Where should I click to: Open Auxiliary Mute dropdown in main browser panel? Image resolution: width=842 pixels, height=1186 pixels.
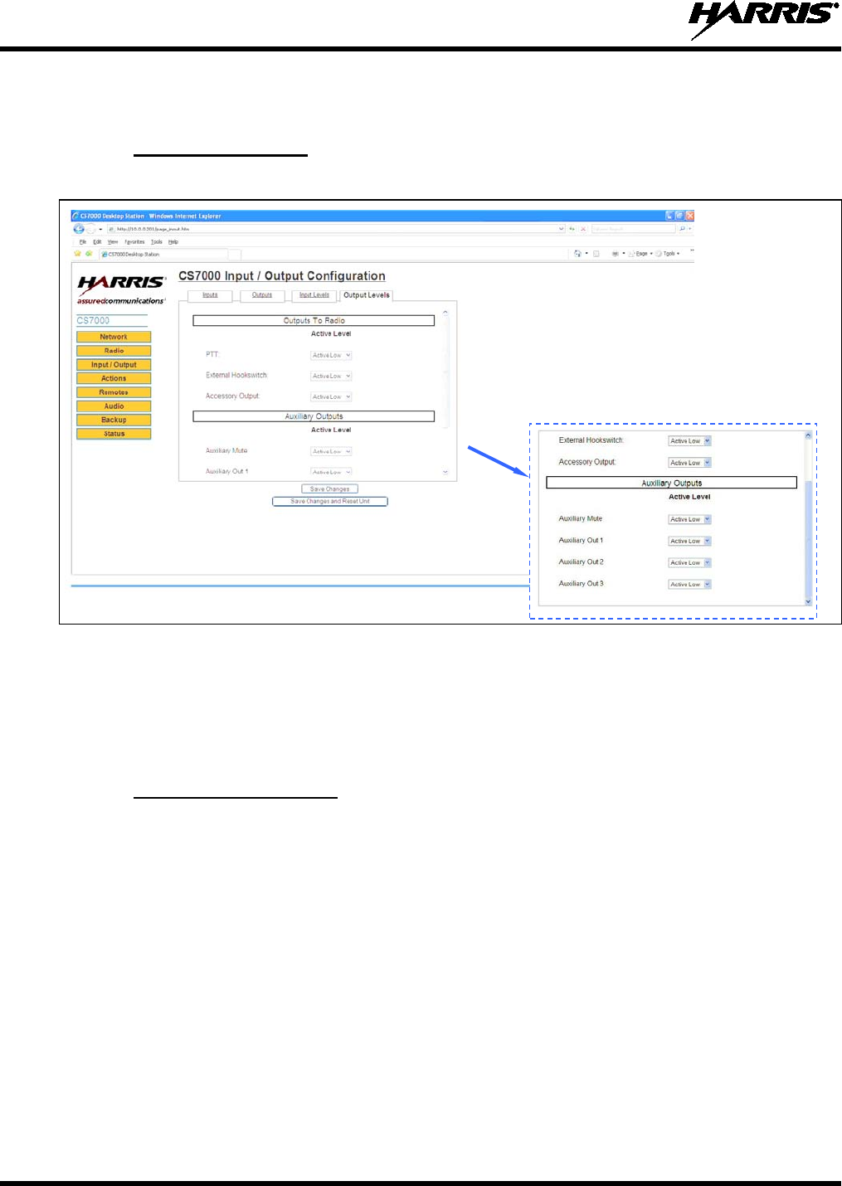tap(331, 451)
